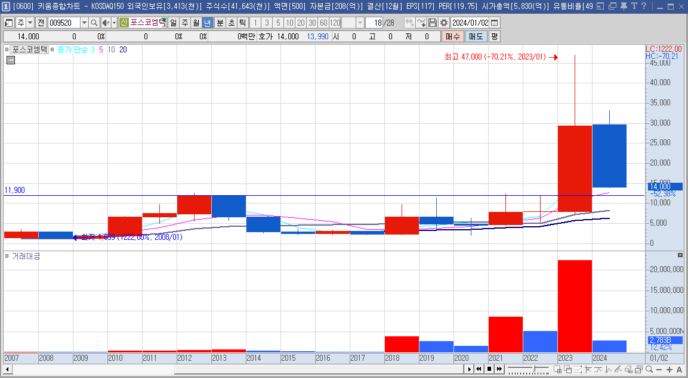
Task: Click the vertical line chart tool icon
Action: [609, 369]
